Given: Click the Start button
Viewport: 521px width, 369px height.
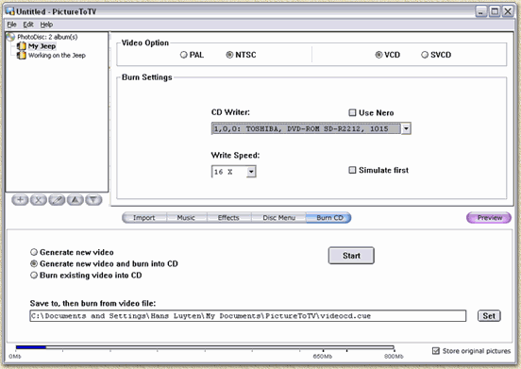Looking at the screenshot, I should click(351, 256).
